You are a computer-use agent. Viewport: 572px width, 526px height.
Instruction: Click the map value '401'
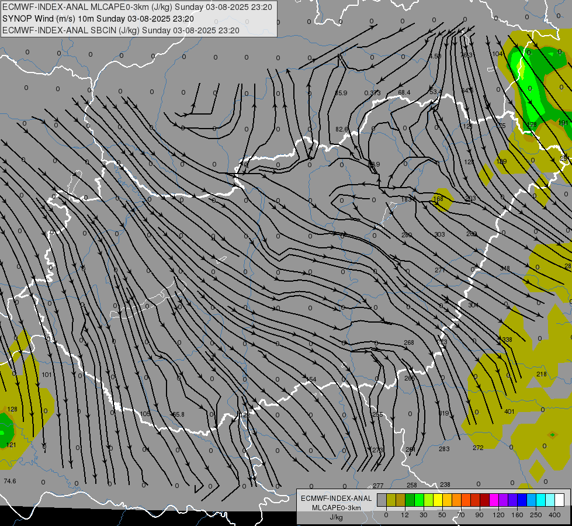pos(509,412)
